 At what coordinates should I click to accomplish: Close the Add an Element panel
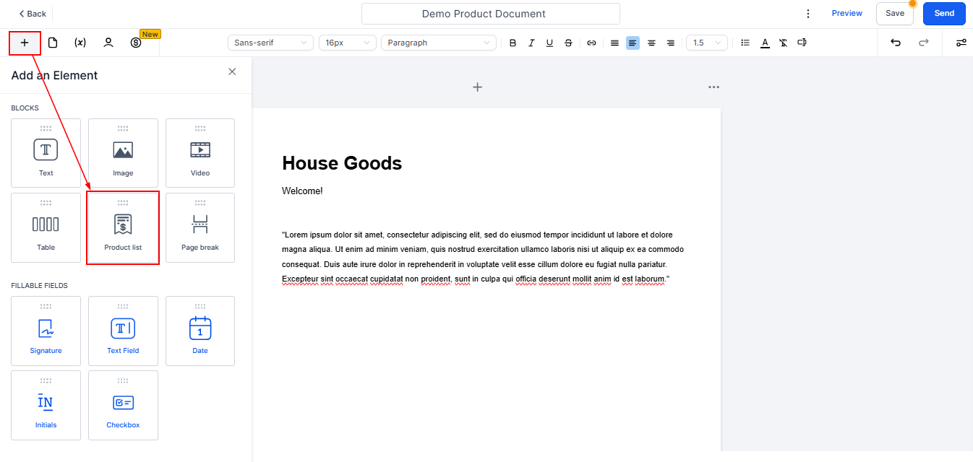(232, 71)
